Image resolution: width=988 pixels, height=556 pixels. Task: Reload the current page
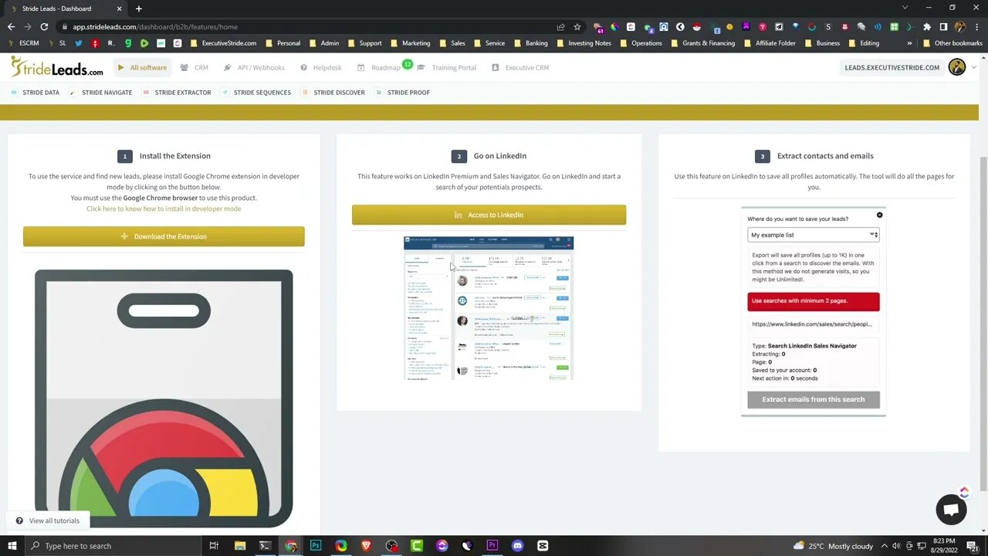pos(44,26)
